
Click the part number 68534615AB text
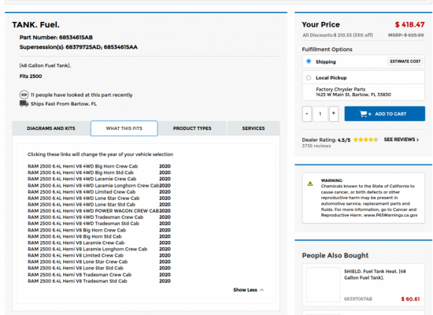pos(76,38)
